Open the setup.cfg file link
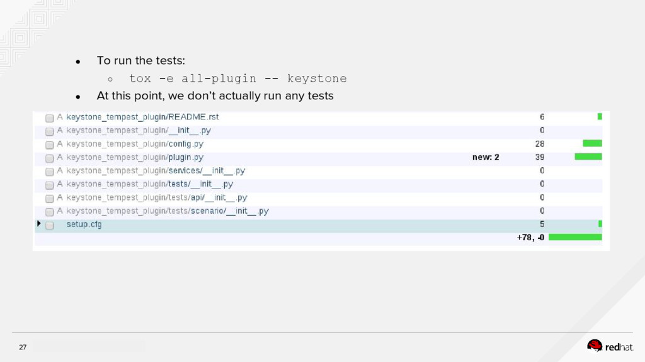Viewport: 645px width, 362px height. [84, 224]
